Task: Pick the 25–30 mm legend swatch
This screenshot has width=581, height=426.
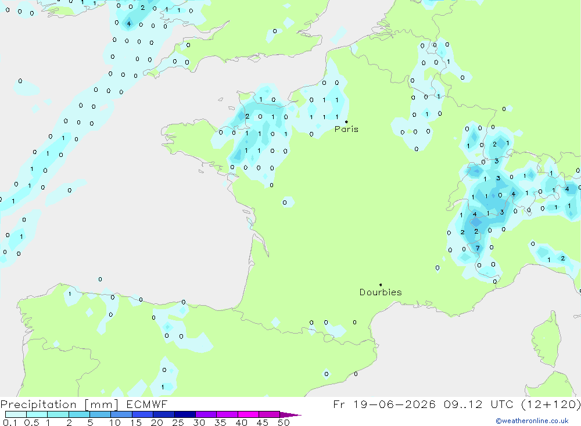Action: [185, 414]
